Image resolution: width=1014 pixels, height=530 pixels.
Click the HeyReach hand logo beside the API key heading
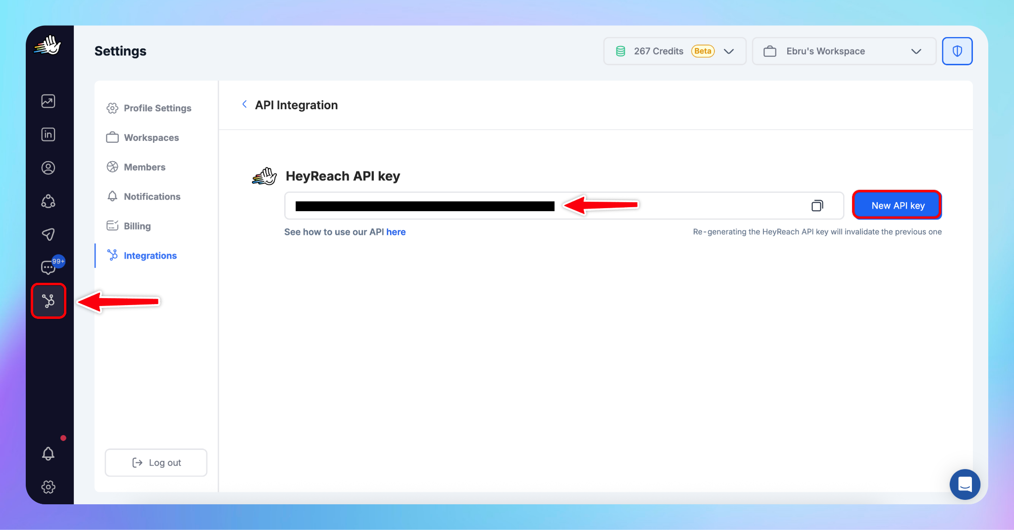click(264, 176)
